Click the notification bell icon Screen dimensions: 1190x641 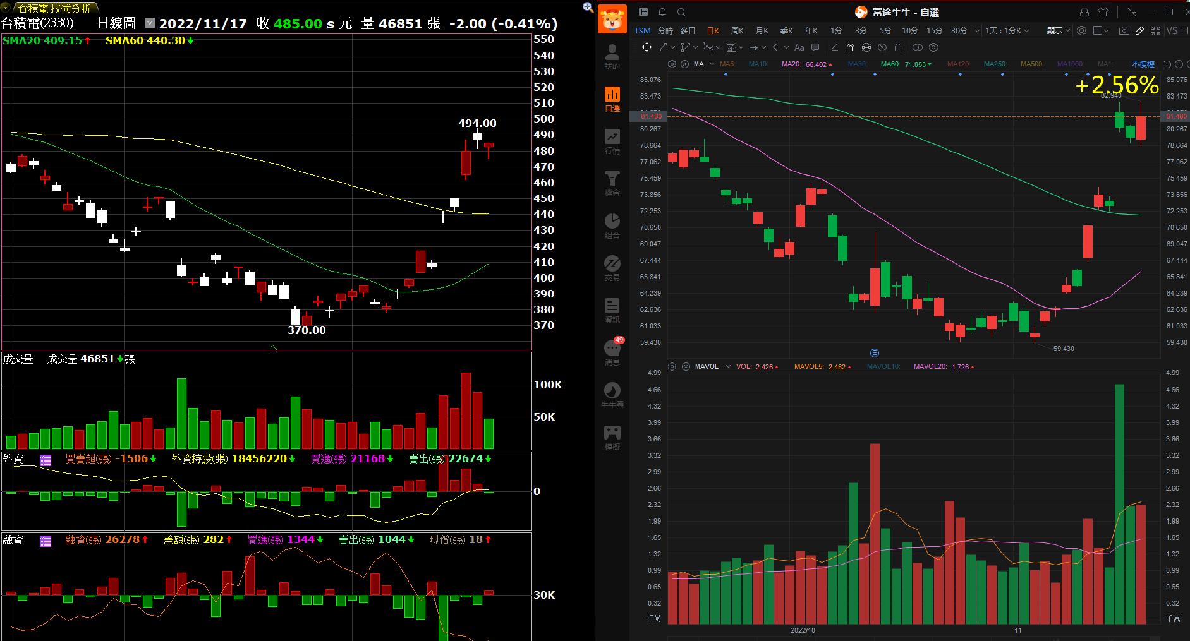pyautogui.click(x=662, y=12)
